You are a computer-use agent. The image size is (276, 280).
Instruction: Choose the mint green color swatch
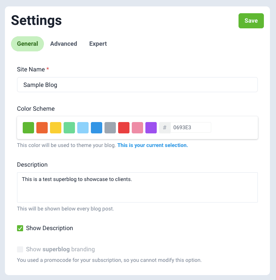69,128
